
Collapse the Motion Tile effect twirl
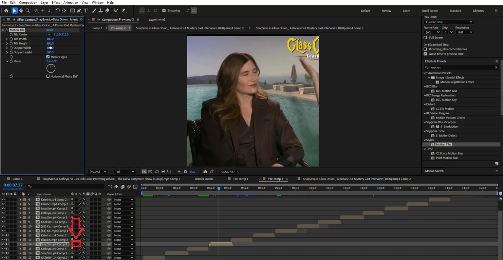(x=3, y=30)
